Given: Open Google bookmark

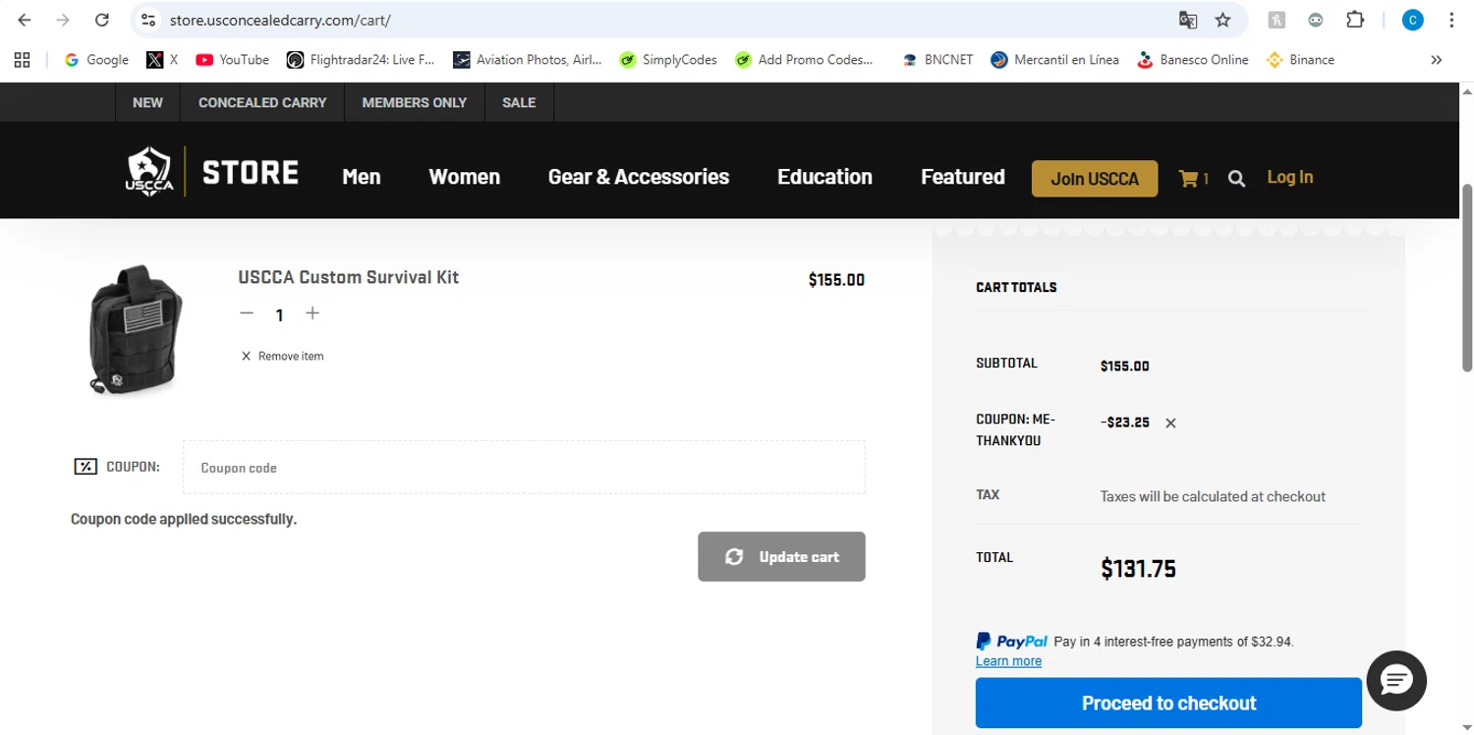Looking at the screenshot, I should click(96, 60).
